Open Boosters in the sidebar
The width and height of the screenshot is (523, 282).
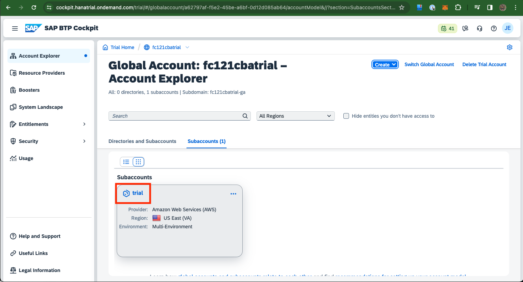49,90
